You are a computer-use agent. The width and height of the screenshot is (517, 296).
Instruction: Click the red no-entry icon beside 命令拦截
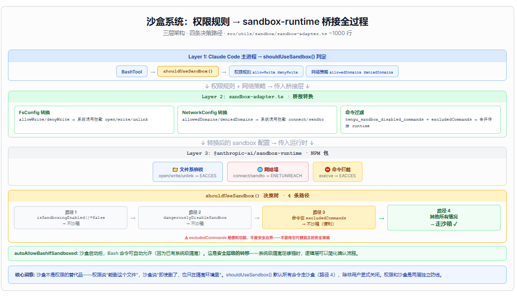point(327,170)
